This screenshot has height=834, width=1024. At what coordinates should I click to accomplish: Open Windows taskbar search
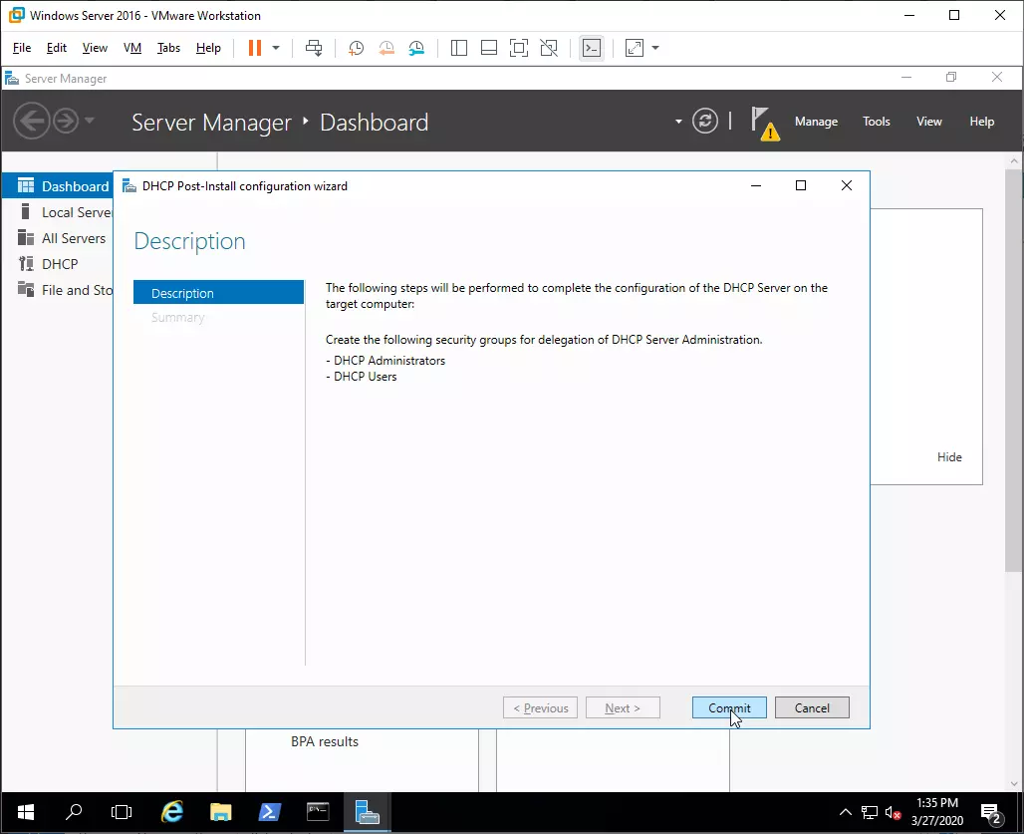click(74, 812)
